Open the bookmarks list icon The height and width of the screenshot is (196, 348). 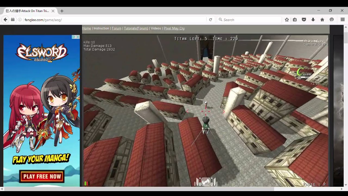point(295,20)
